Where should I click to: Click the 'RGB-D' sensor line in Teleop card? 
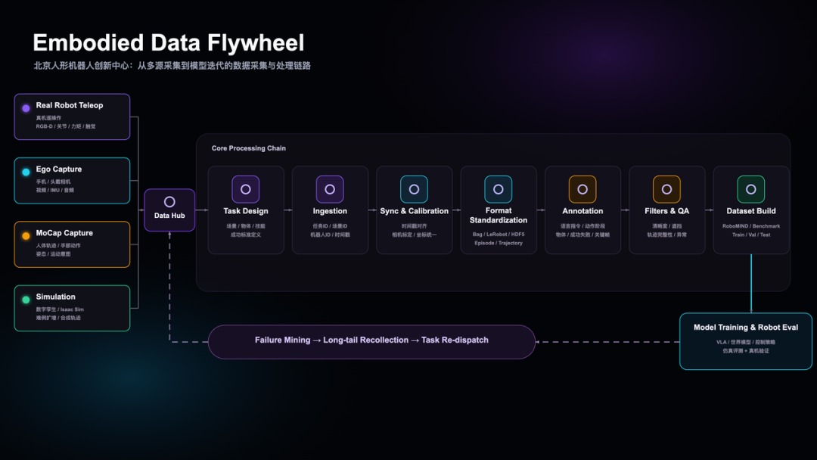coord(66,126)
